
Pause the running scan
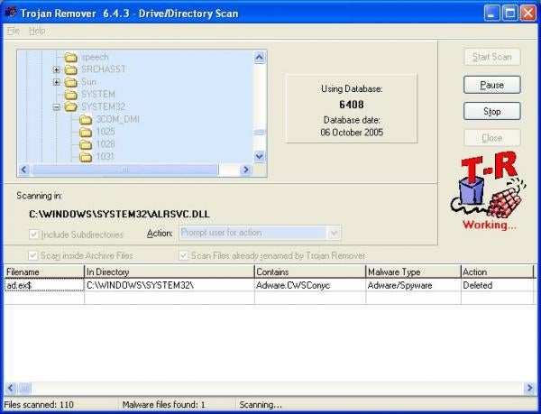pyautogui.click(x=492, y=85)
